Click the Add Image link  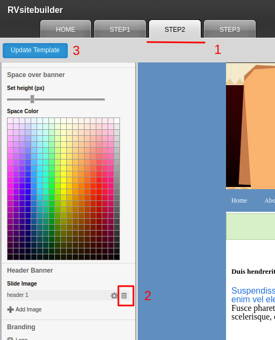coord(29,309)
